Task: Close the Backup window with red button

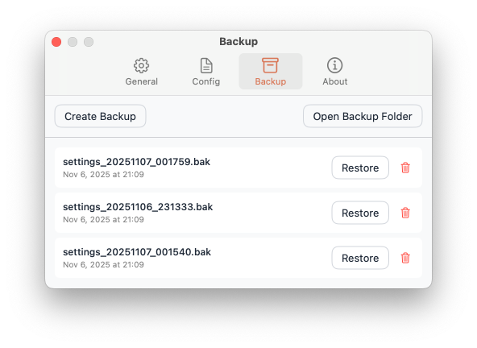Action: pyautogui.click(x=56, y=42)
